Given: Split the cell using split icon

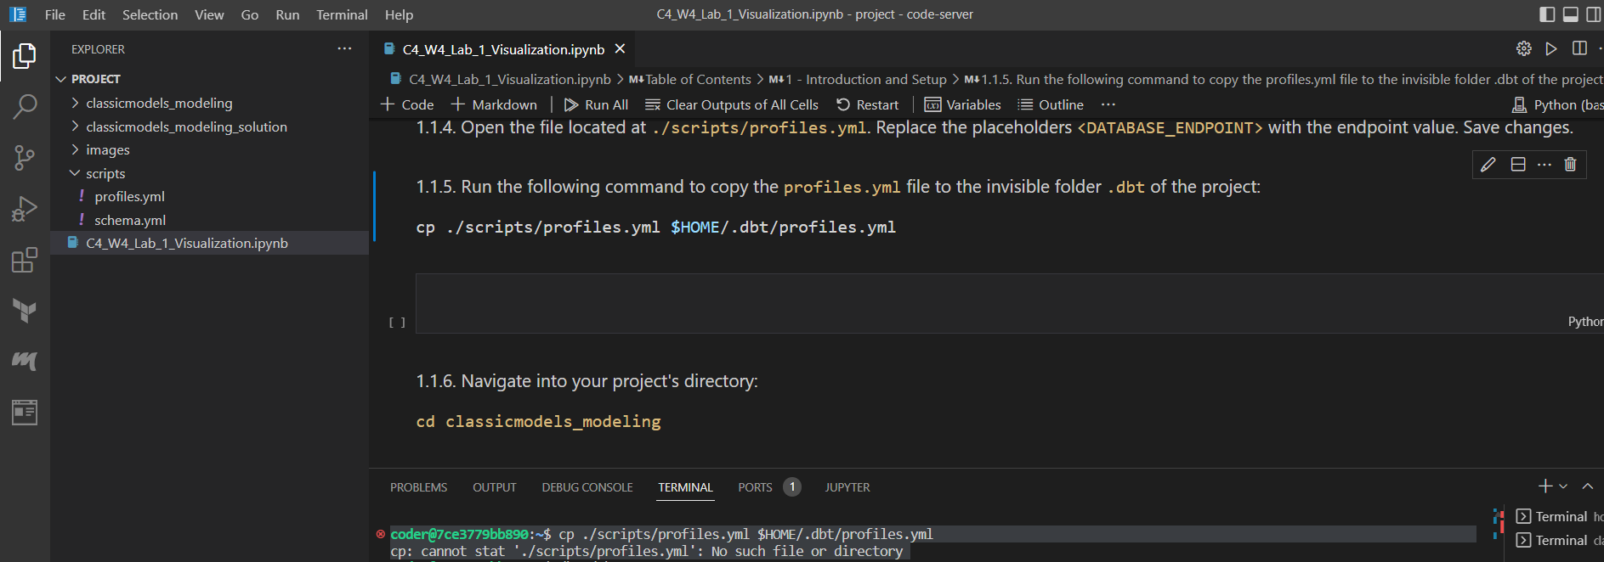Looking at the screenshot, I should click(1518, 165).
